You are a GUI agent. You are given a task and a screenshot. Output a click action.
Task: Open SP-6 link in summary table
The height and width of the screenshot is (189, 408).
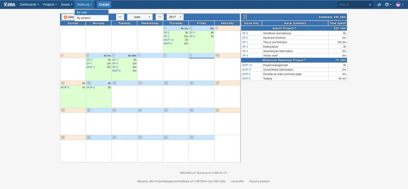245,55
